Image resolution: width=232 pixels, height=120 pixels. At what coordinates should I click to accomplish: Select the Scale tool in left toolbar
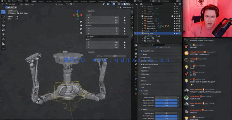pyautogui.click(x=3, y=30)
